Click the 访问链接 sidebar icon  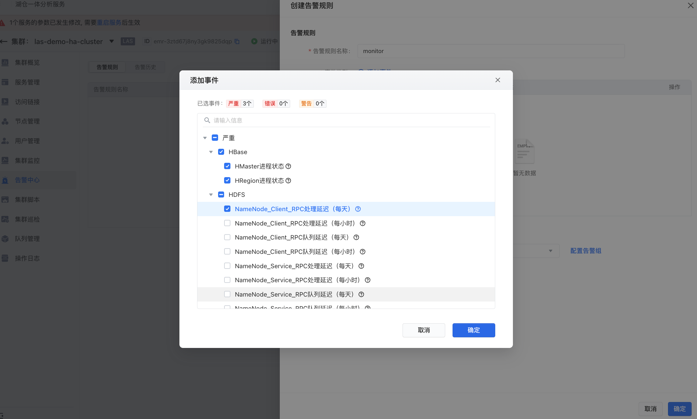(5, 102)
